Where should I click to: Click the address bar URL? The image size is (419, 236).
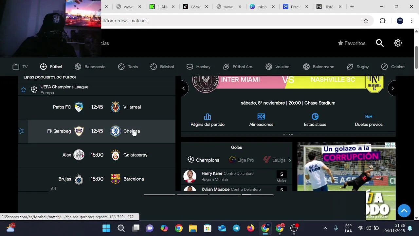tap(124, 21)
